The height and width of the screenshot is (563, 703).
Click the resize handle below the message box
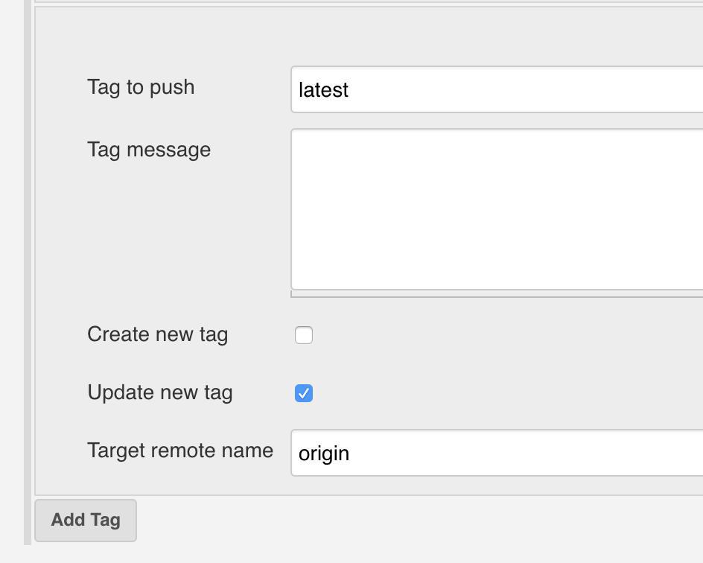click(492, 293)
